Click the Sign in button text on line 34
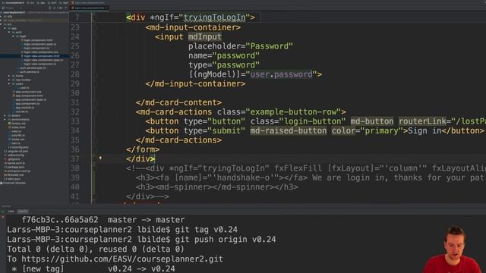This screenshot has height=273, width=486. (x=424, y=130)
